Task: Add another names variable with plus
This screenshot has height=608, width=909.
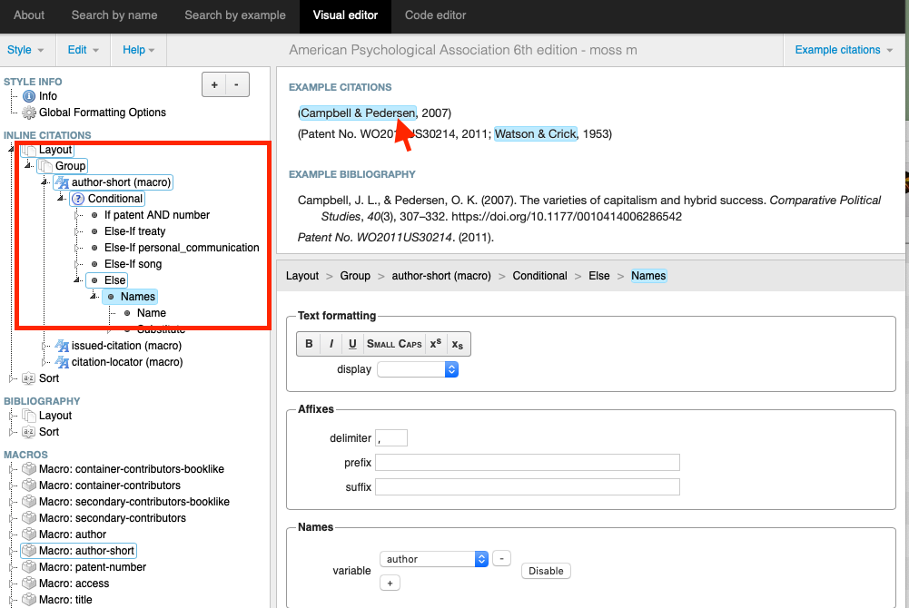Action: tap(390, 583)
